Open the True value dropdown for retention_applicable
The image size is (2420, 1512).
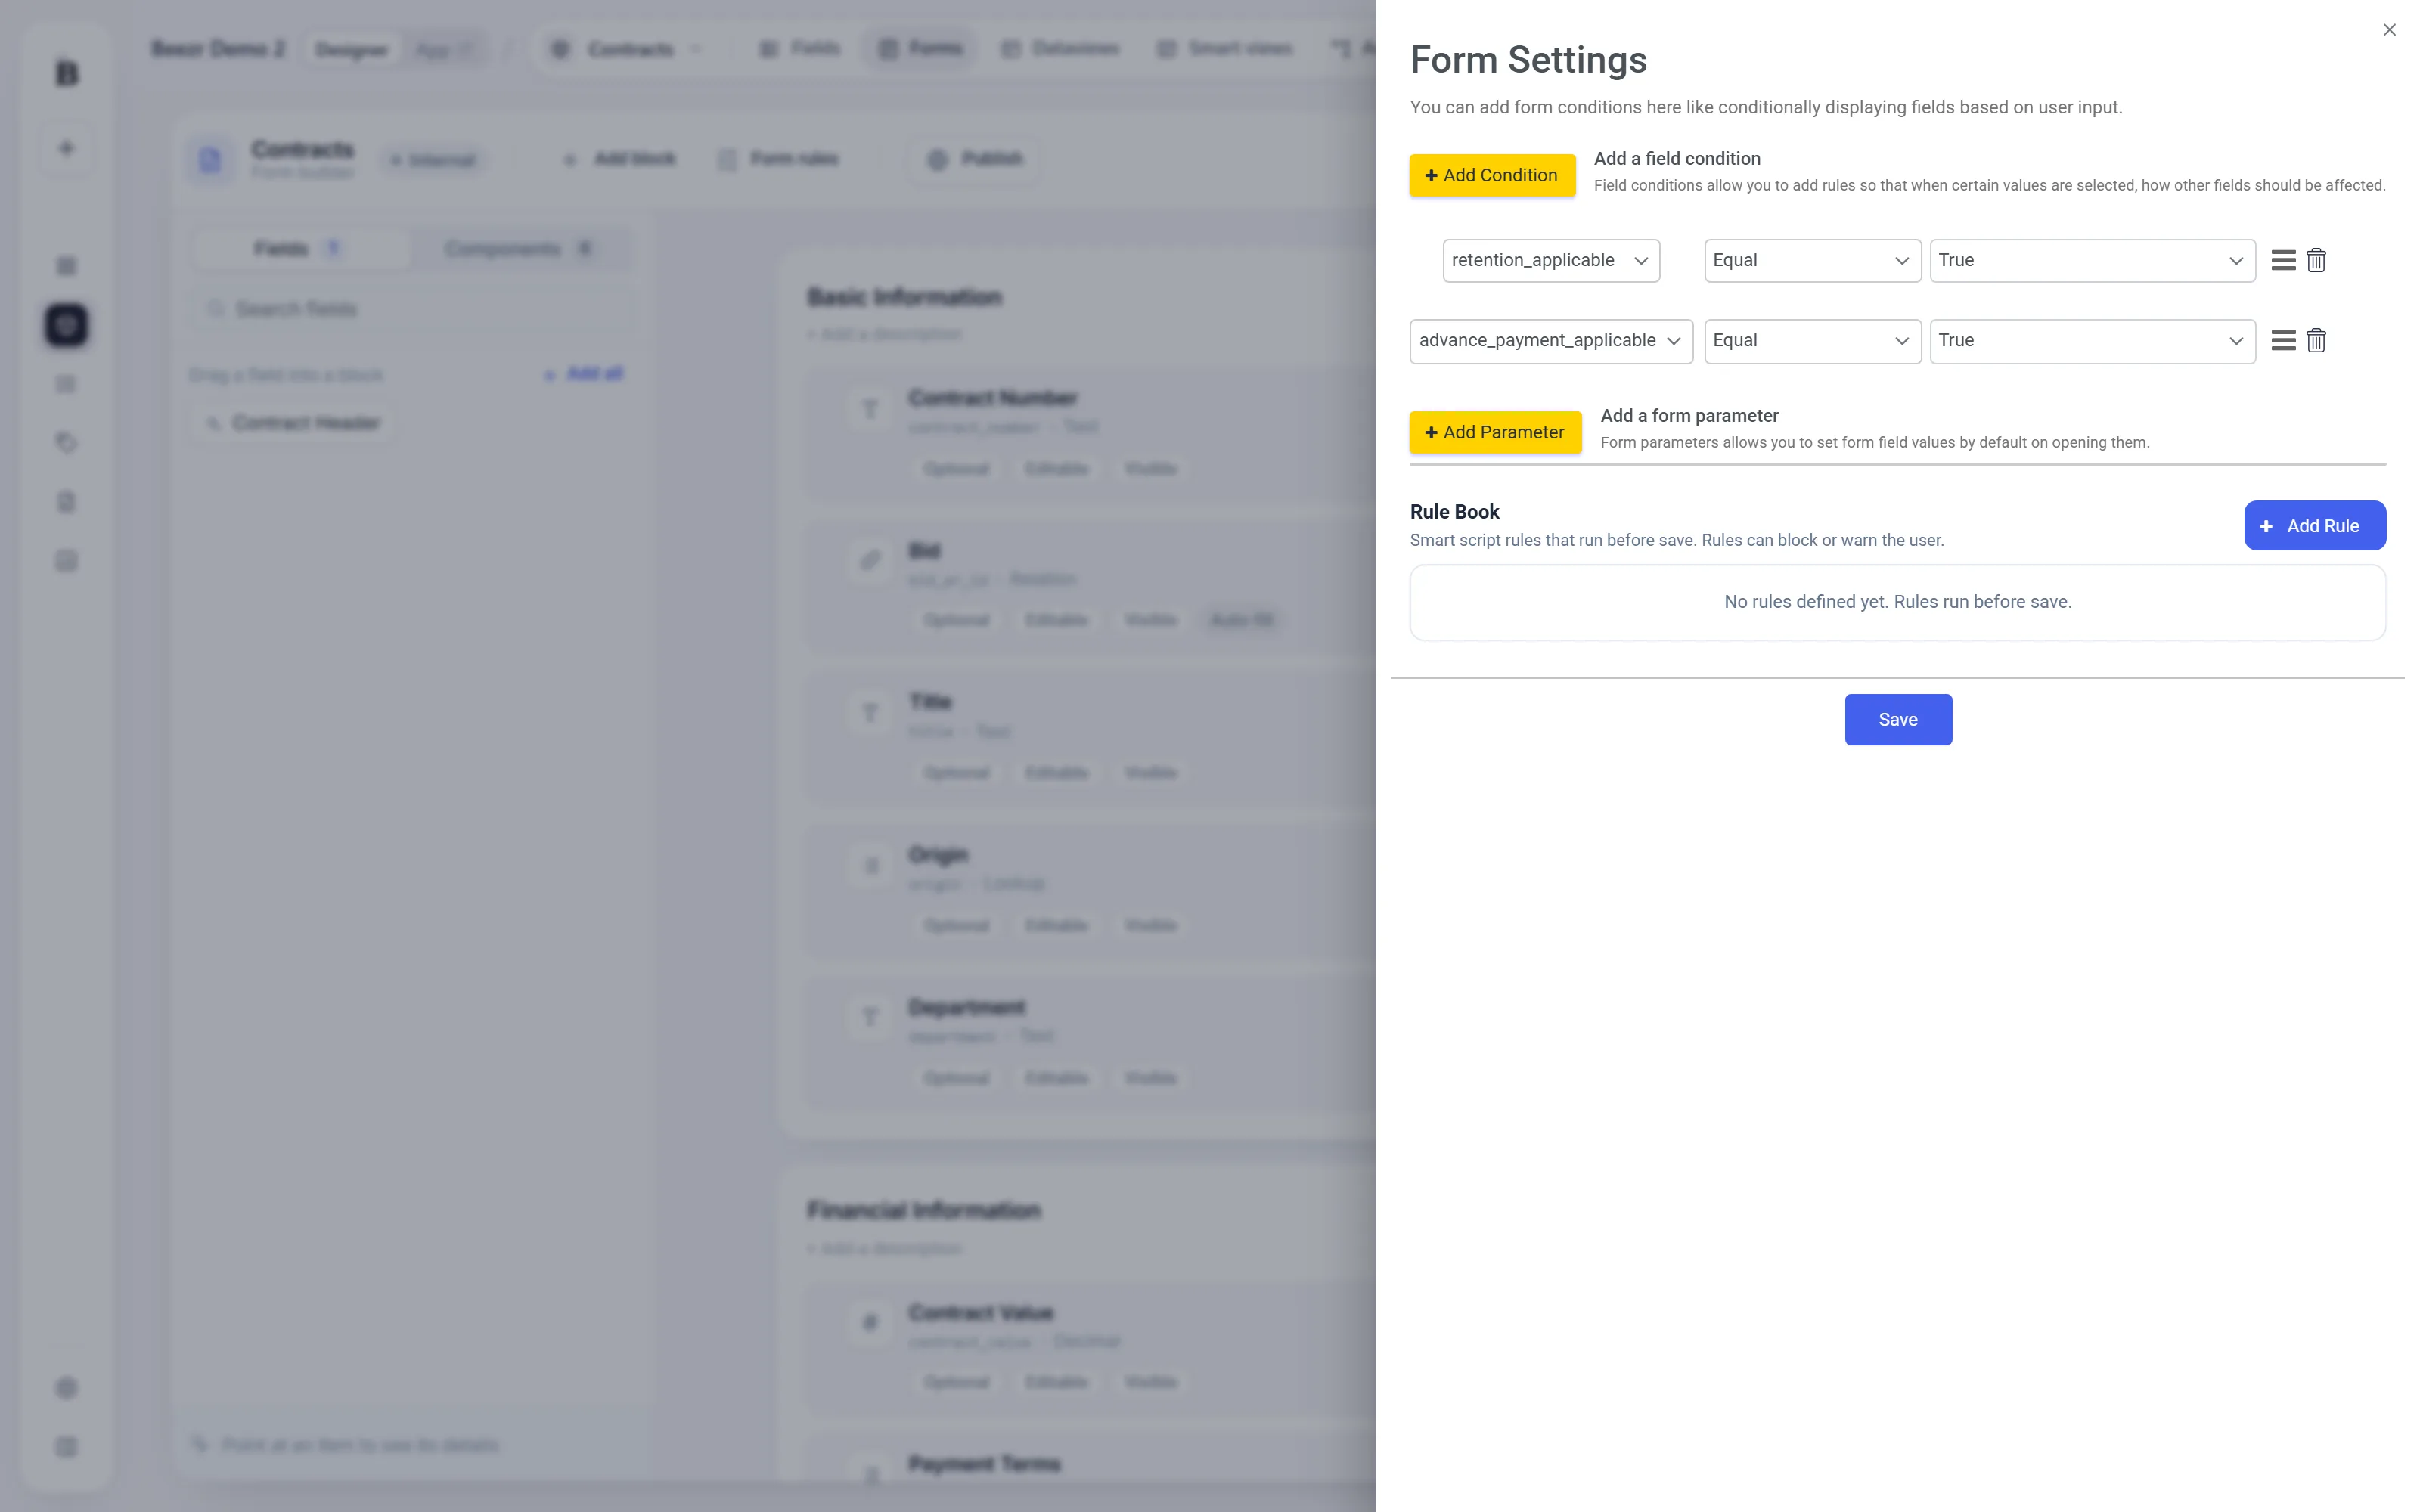coord(2092,260)
